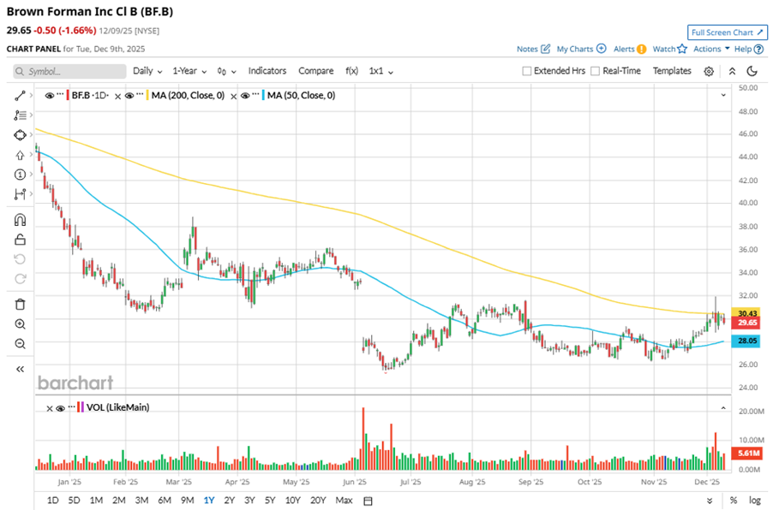
Task: Expand the bottom bar double-chevron
Action: (710, 501)
